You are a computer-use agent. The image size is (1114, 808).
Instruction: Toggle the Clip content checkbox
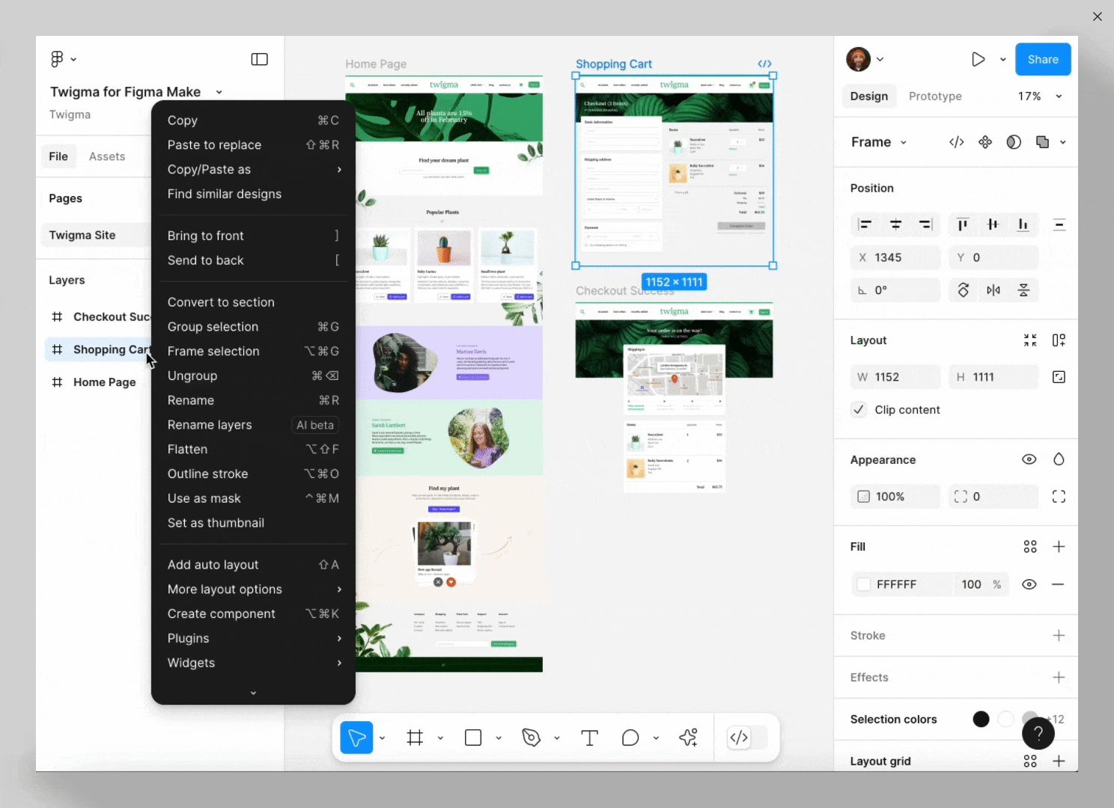point(859,410)
